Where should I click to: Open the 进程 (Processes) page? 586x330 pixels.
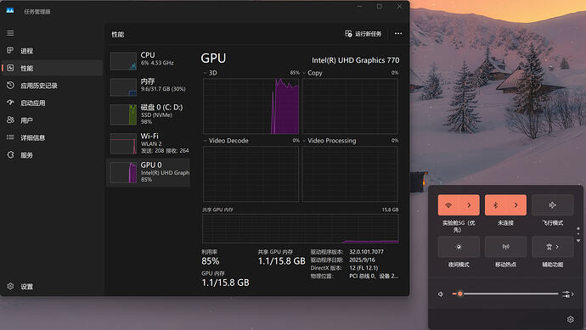click(52, 51)
